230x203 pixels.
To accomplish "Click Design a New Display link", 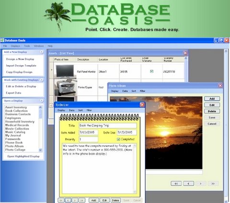I will [x=20, y=59].
